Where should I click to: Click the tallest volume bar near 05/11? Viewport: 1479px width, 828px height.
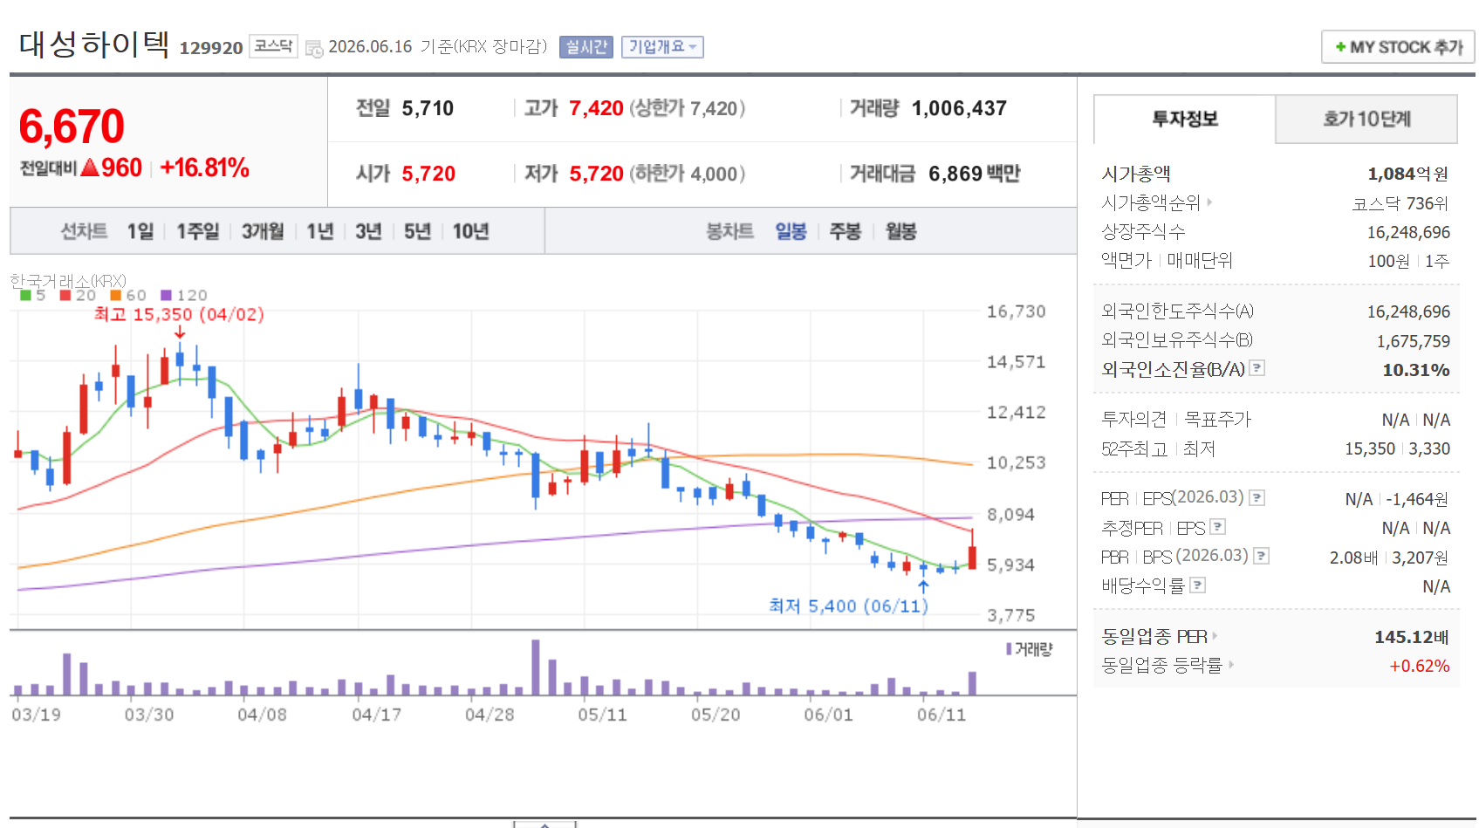point(536,667)
